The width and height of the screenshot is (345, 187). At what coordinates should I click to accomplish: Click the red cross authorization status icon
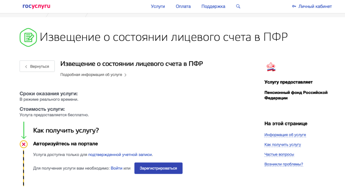click(24, 144)
